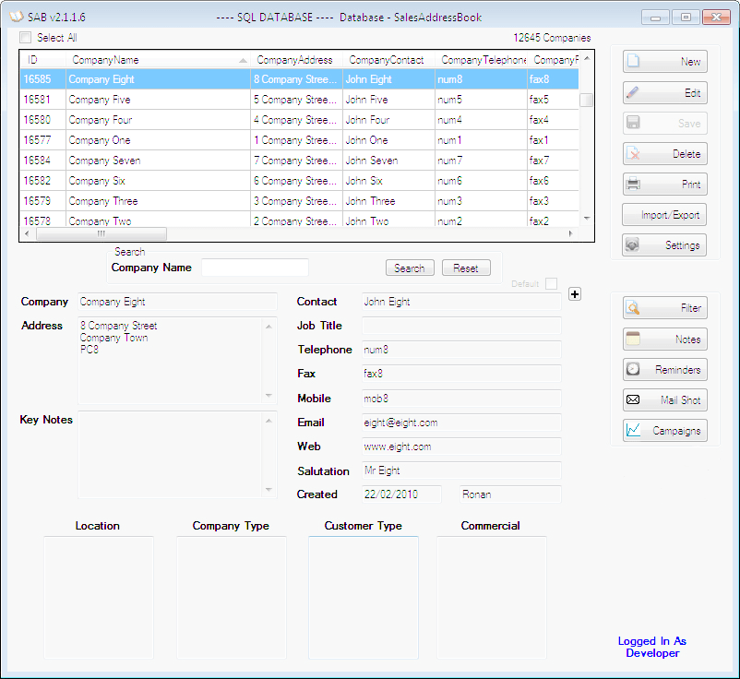This screenshot has width=740, height=679.
Task: Click the empty Job Title field
Action: coord(461,326)
